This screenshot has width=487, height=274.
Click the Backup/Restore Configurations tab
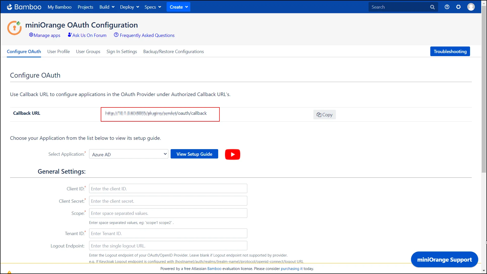(173, 52)
